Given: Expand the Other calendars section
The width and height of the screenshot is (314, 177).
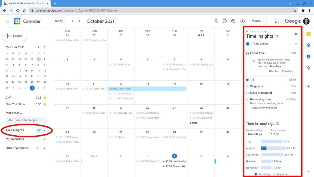Looking at the screenshot, I should (44, 148).
